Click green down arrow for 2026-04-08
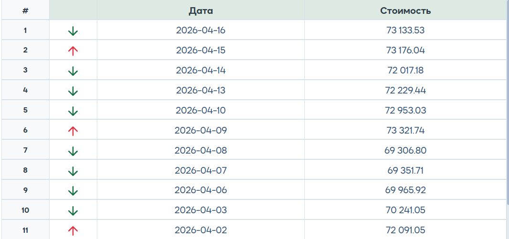The image size is (509, 239). point(73,151)
